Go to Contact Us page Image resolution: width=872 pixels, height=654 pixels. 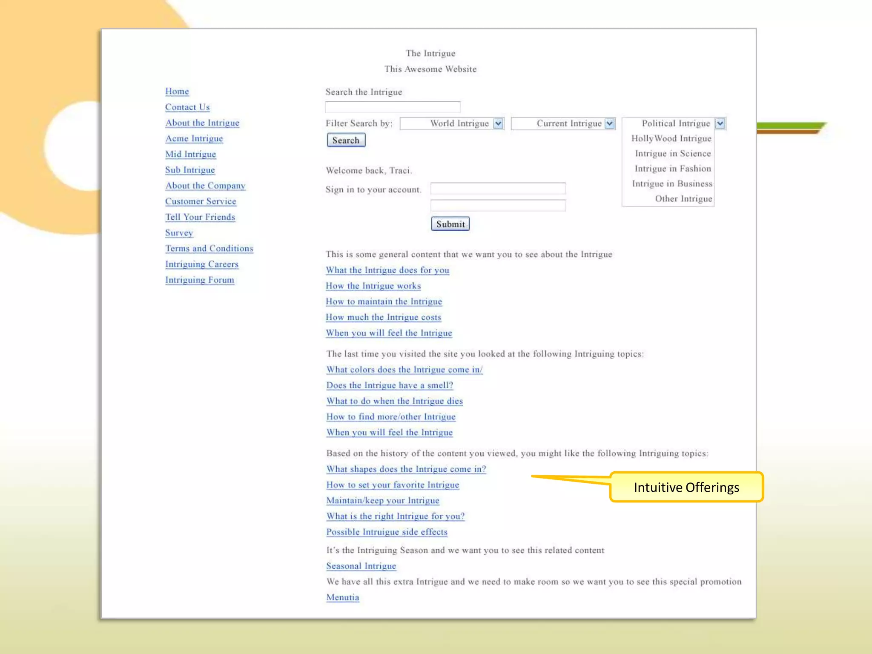point(187,107)
